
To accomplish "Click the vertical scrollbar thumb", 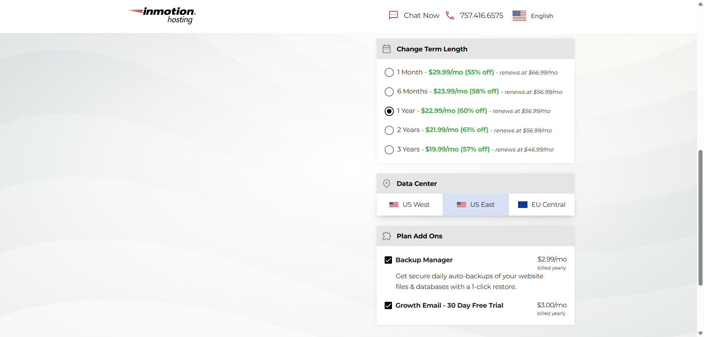I will click(x=700, y=217).
